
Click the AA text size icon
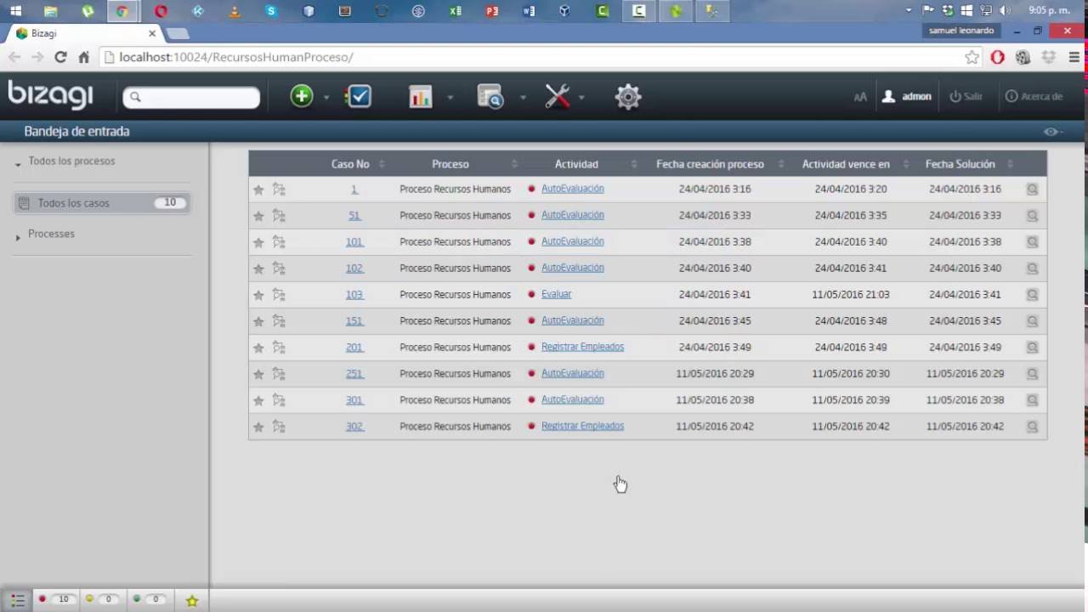[x=860, y=97]
